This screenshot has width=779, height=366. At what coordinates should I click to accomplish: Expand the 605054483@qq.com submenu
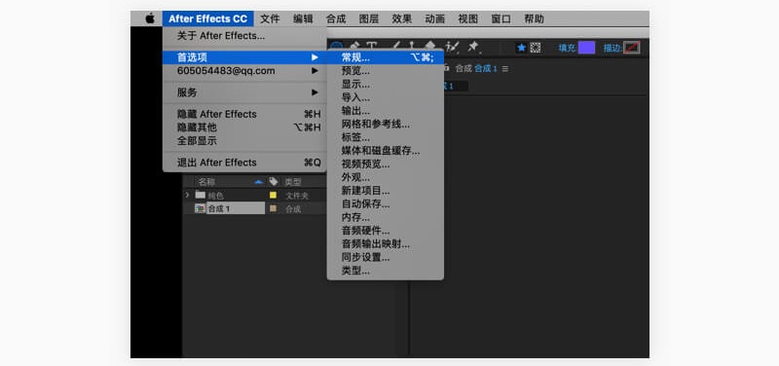click(315, 70)
